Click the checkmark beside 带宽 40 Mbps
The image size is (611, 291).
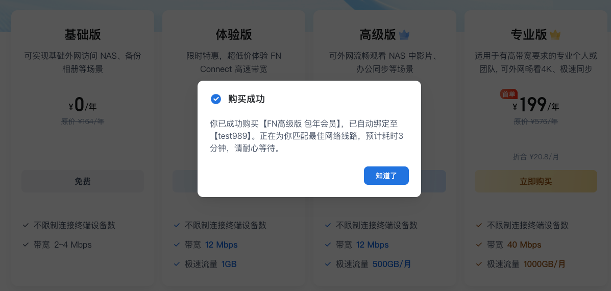click(479, 245)
